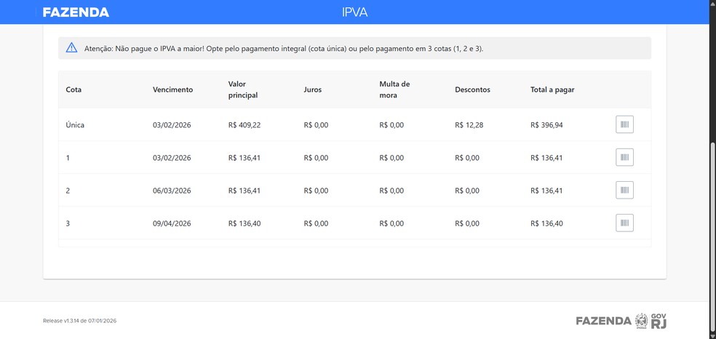Viewport: 716px width, 339px height.
Task: Generate the barcode for the Única cota
Action: tap(624, 124)
